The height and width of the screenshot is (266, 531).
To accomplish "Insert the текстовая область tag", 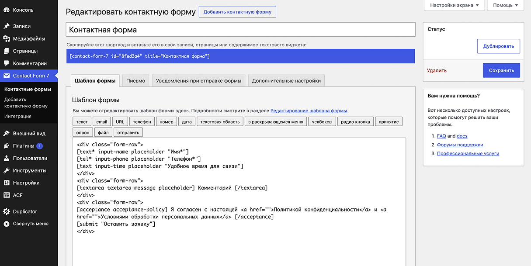I will click(x=220, y=121).
